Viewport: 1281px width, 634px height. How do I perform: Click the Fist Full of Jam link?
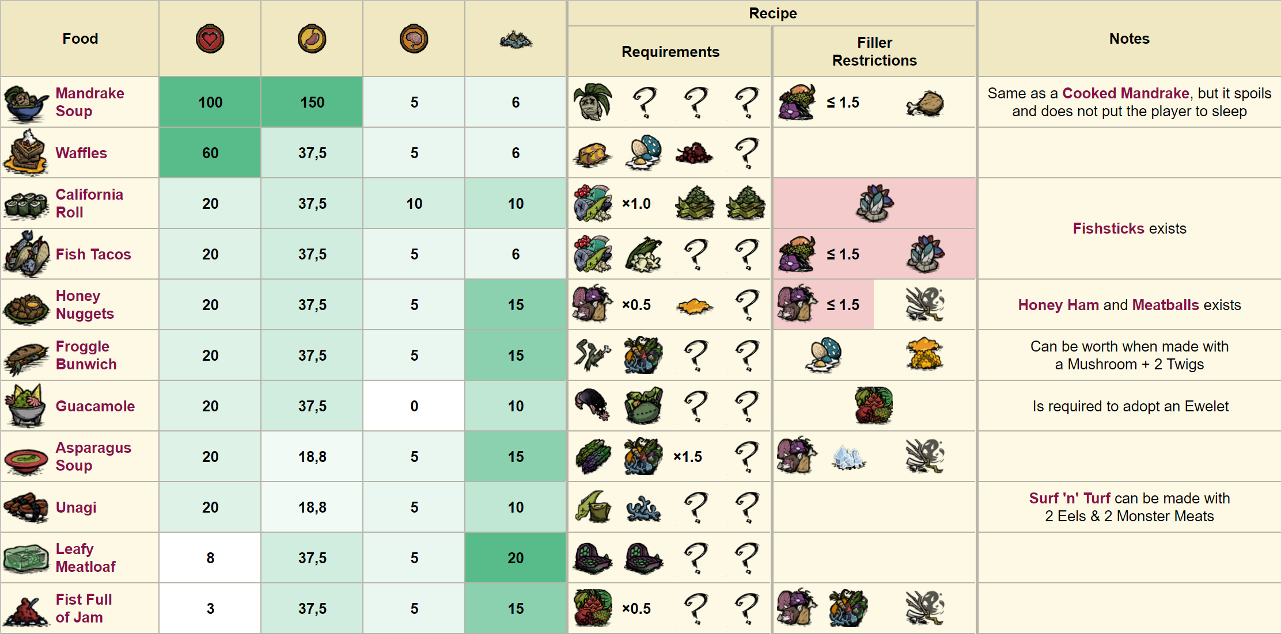tap(84, 608)
